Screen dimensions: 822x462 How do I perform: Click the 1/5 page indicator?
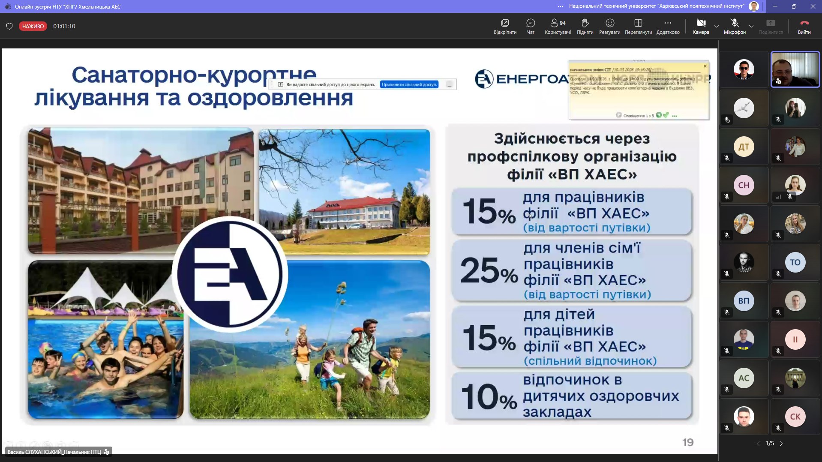point(770,444)
